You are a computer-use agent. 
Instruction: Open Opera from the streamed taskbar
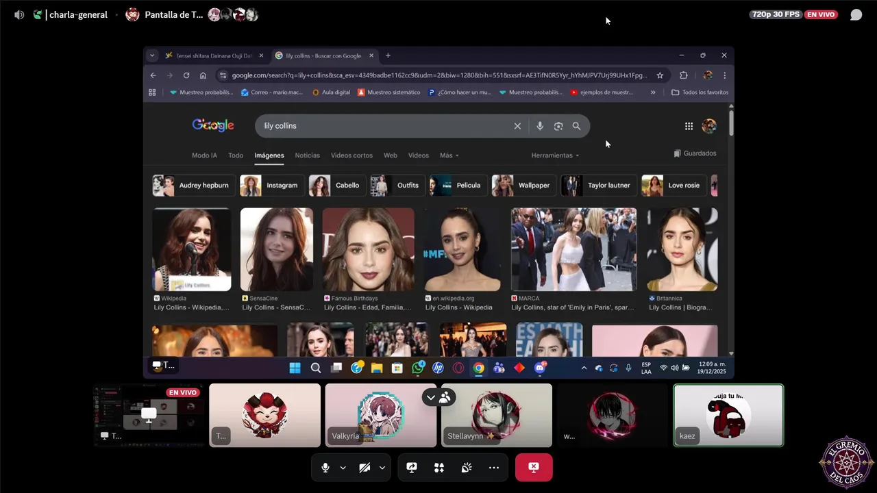[x=458, y=368]
